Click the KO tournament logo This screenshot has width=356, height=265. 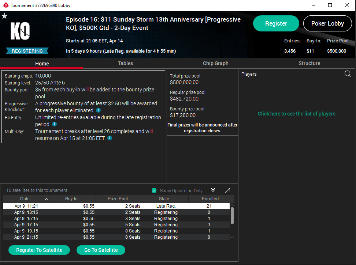click(x=20, y=31)
